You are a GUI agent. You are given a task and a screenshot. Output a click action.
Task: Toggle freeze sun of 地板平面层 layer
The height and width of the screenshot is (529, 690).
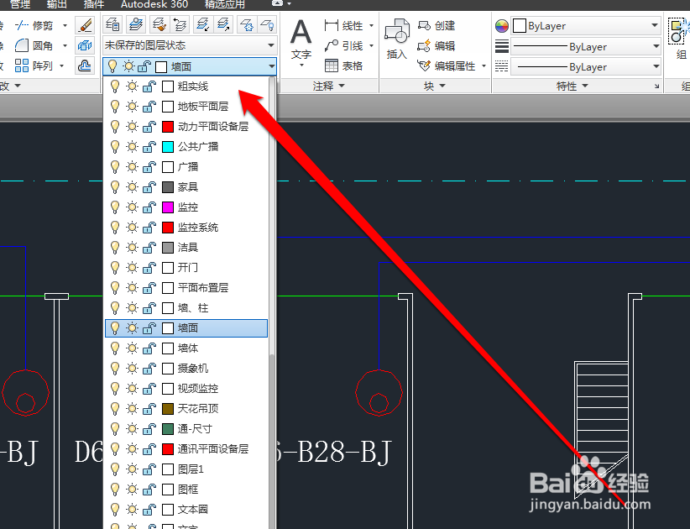132,107
